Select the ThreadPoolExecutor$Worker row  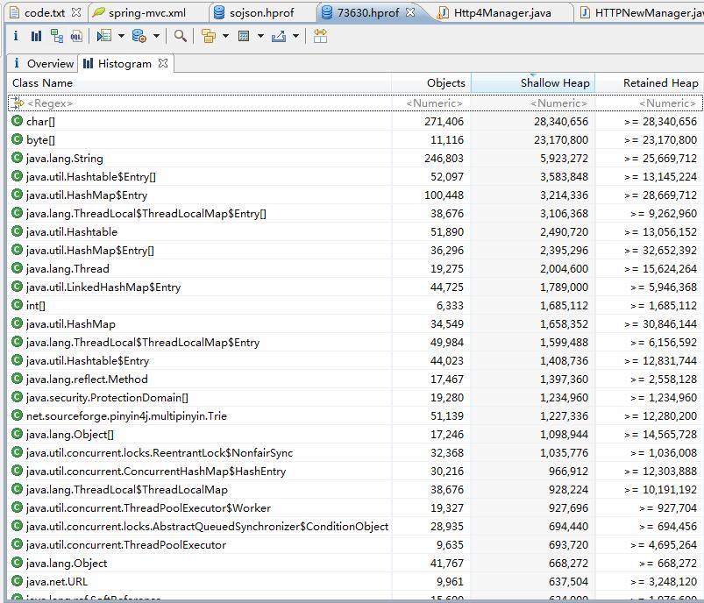click(x=355, y=507)
